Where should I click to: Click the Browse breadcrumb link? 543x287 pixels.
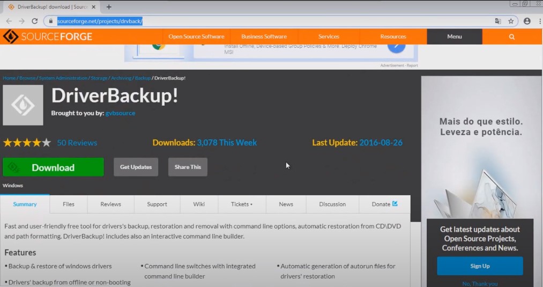(x=27, y=78)
